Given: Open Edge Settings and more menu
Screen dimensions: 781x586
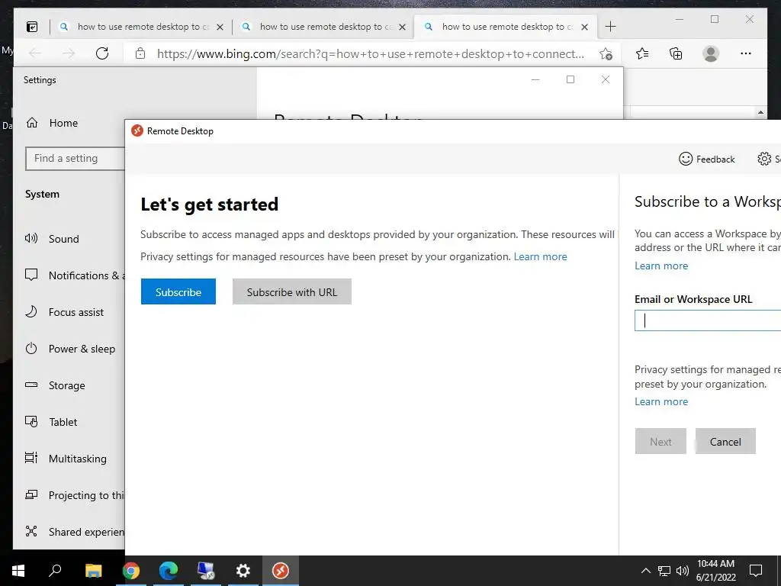Looking at the screenshot, I should [746, 53].
